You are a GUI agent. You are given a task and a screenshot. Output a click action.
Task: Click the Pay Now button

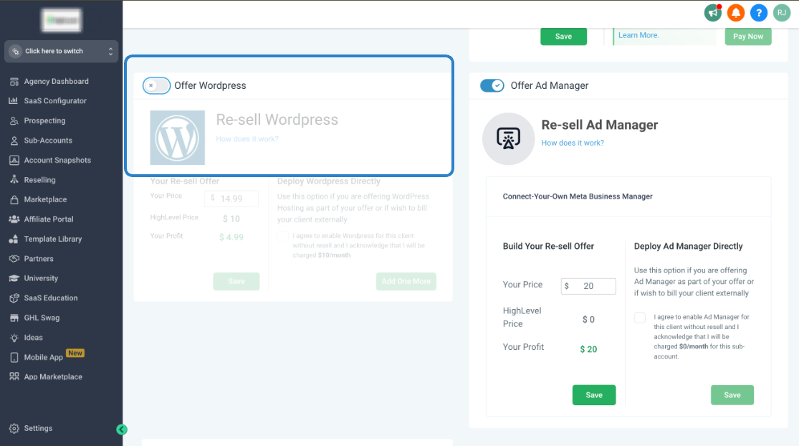748,36
